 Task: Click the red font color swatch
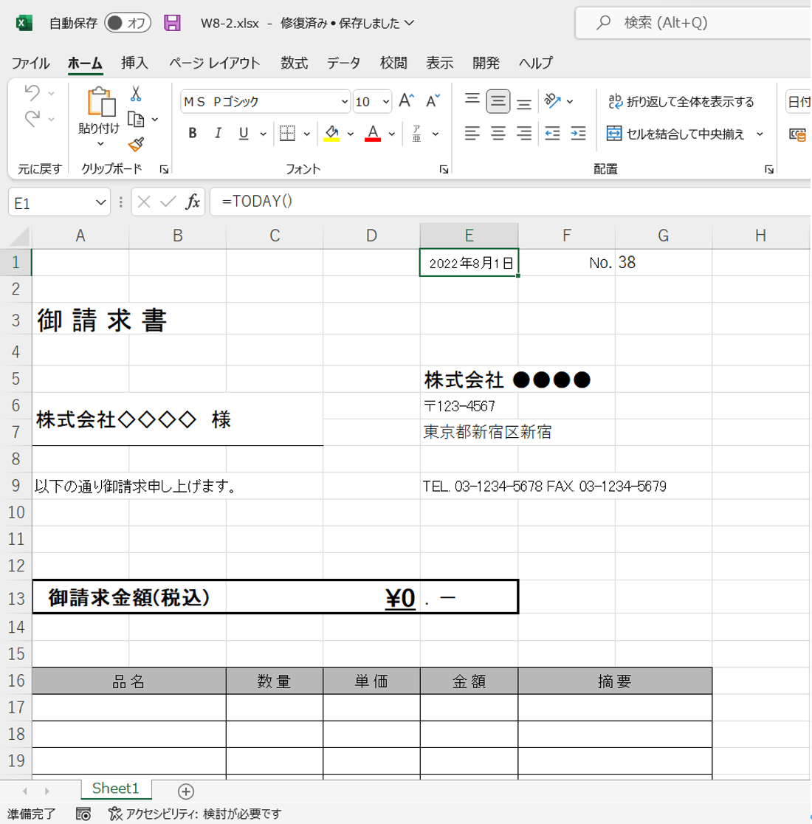(374, 139)
